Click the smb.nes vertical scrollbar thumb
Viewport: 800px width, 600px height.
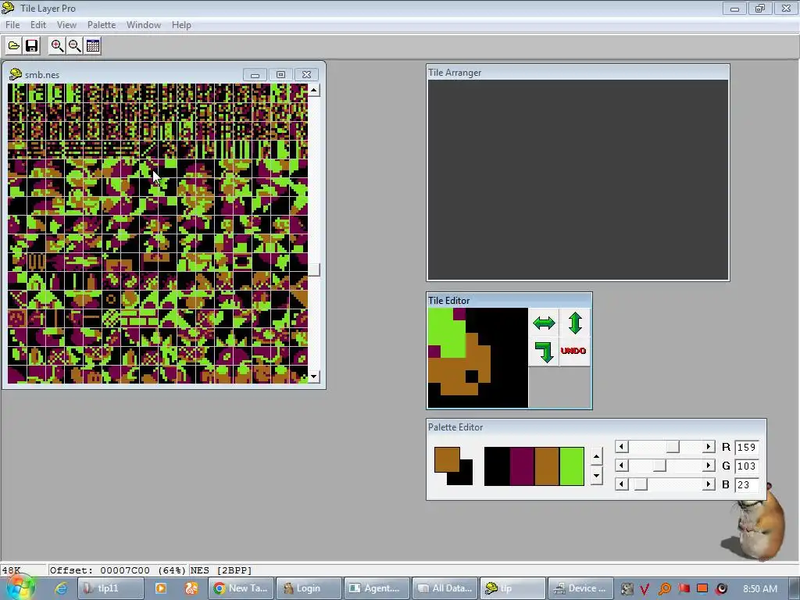tap(314, 270)
